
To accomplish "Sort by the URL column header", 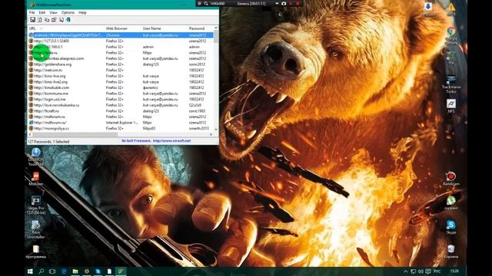I will tap(66, 28).
